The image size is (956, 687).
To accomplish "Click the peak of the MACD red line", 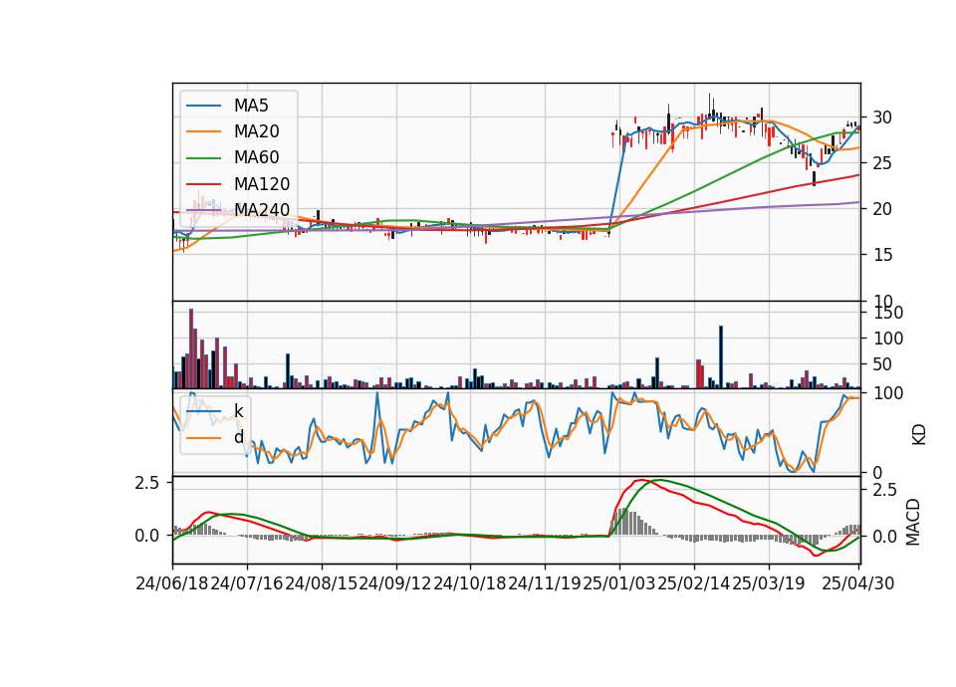I will click(x=640, y=480).
